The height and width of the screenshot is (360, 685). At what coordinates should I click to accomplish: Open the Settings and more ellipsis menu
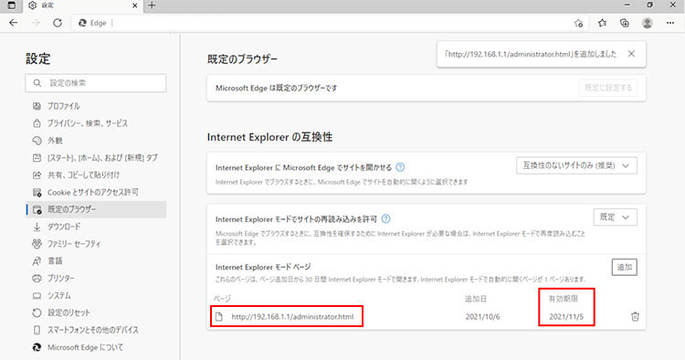click(x=670, y=23)
